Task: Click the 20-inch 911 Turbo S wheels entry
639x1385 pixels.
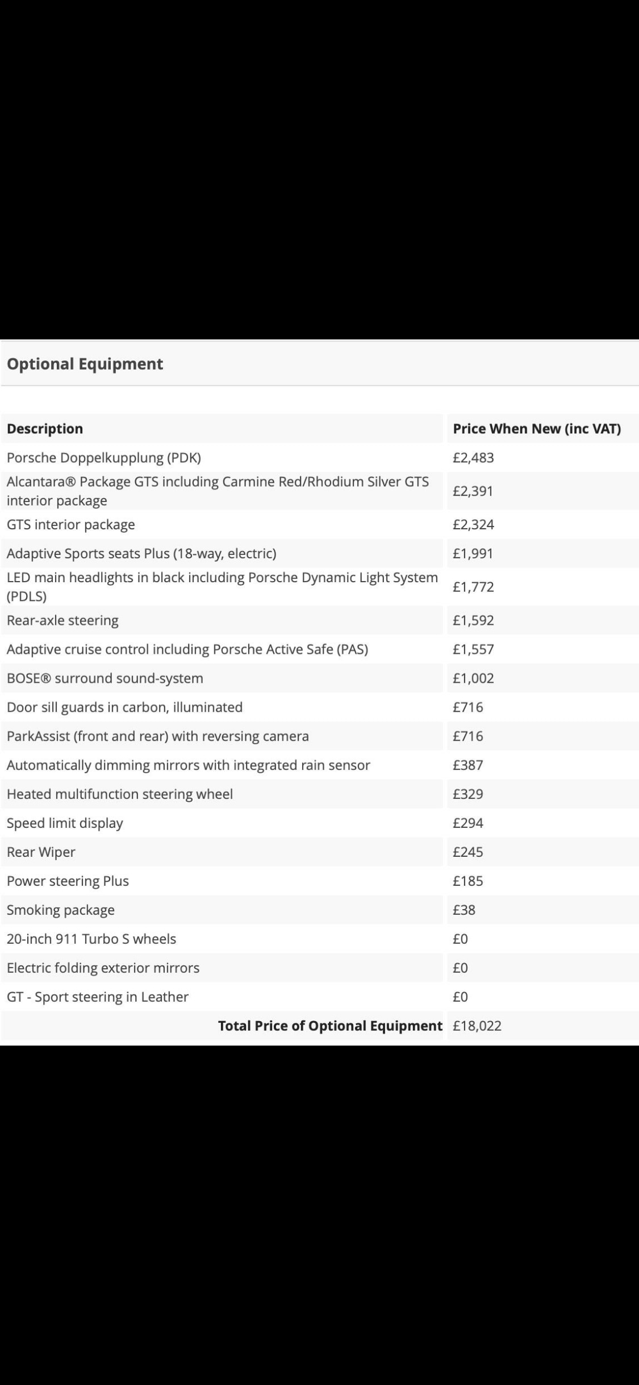Action: pyautogui.click(x=91, y=939)
